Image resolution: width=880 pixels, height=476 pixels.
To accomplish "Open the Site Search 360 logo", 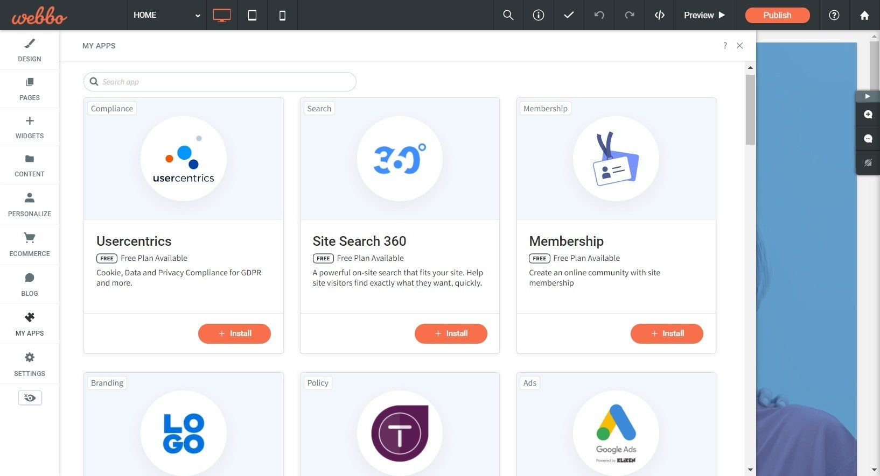I will click(400, 159).
